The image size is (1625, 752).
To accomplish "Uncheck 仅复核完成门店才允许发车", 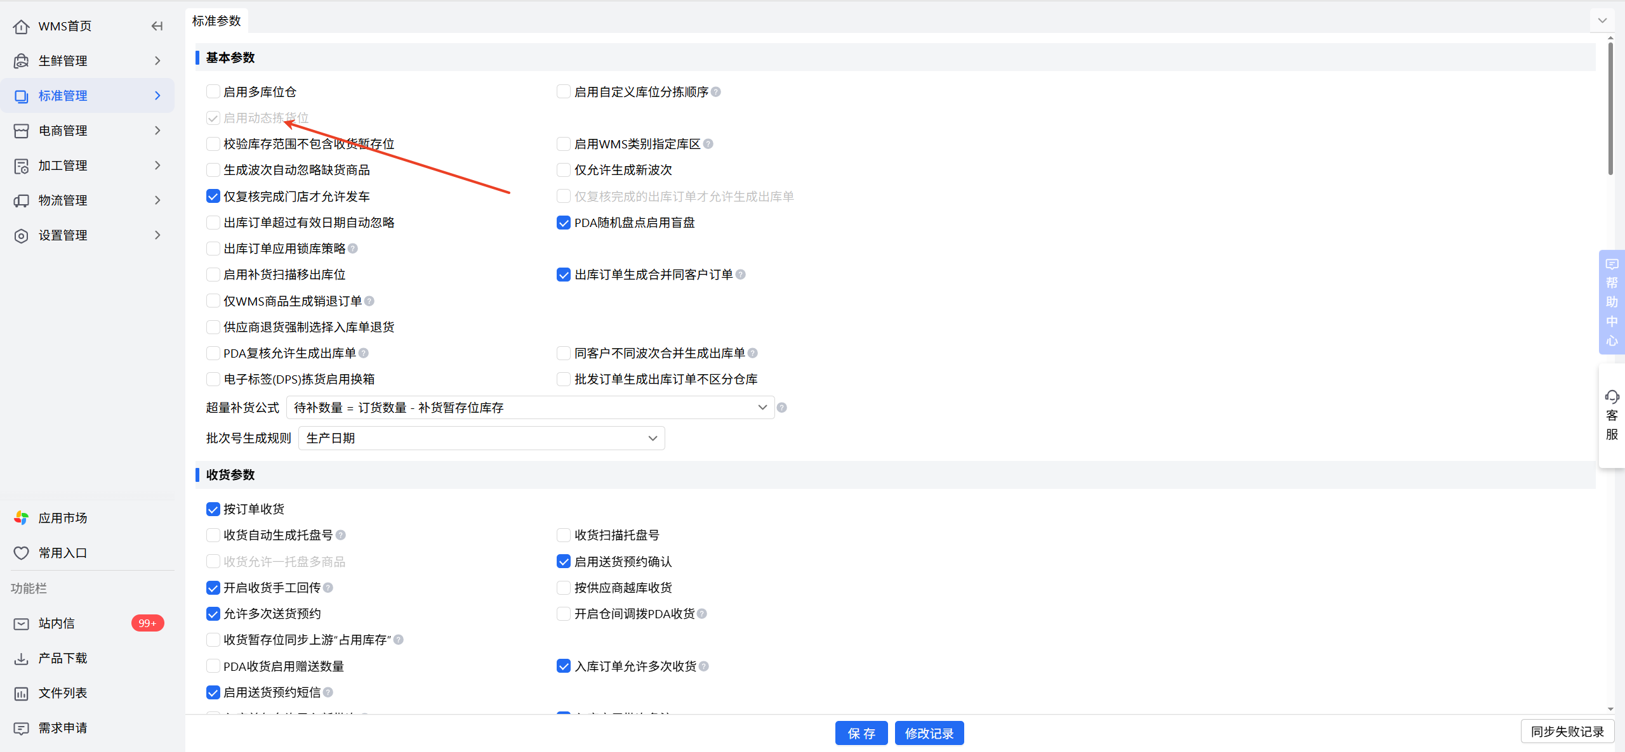I will tap(213, 197).
